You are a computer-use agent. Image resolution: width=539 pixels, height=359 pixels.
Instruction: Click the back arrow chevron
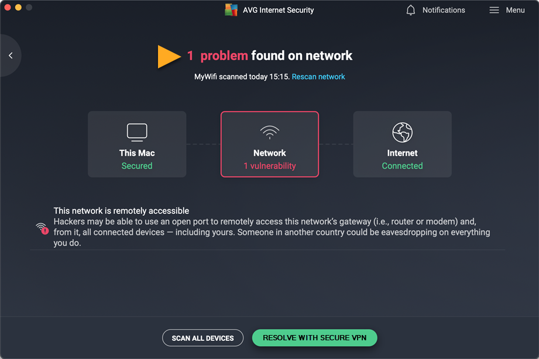click(11, 56)
